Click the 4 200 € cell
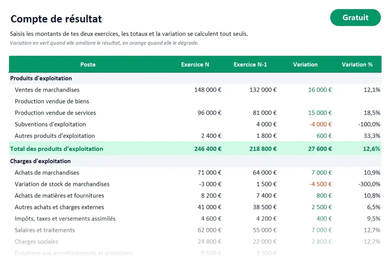Screen dimensions: 390x260 (x=266, y=219)
